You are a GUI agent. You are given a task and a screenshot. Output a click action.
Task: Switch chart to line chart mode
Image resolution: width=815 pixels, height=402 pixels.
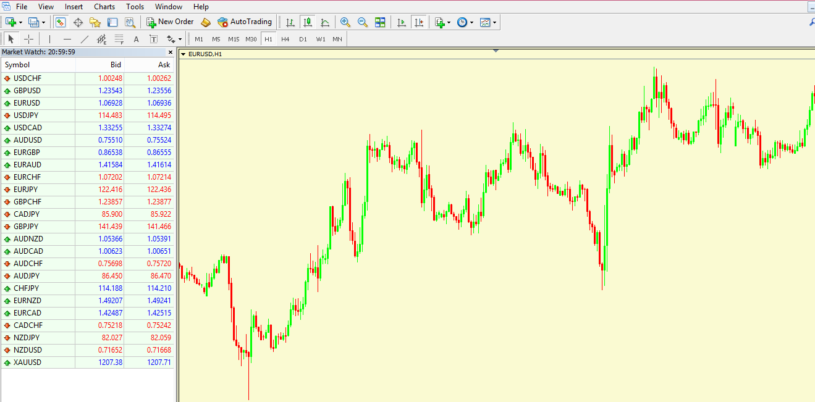click(x=325, y=22)
